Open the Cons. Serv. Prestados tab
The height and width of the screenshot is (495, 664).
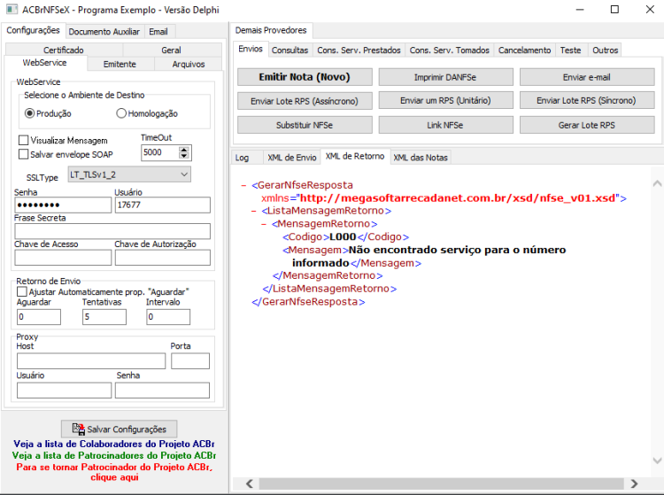(359, 50)
